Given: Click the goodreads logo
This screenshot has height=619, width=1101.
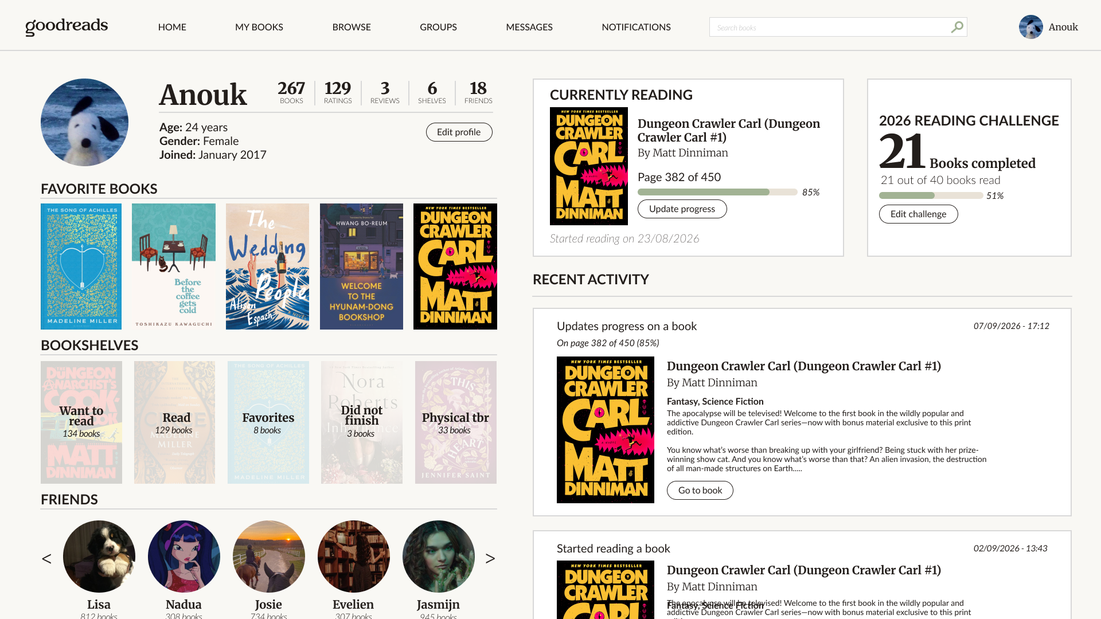Looking at the screenshot, I should (67, 26).
